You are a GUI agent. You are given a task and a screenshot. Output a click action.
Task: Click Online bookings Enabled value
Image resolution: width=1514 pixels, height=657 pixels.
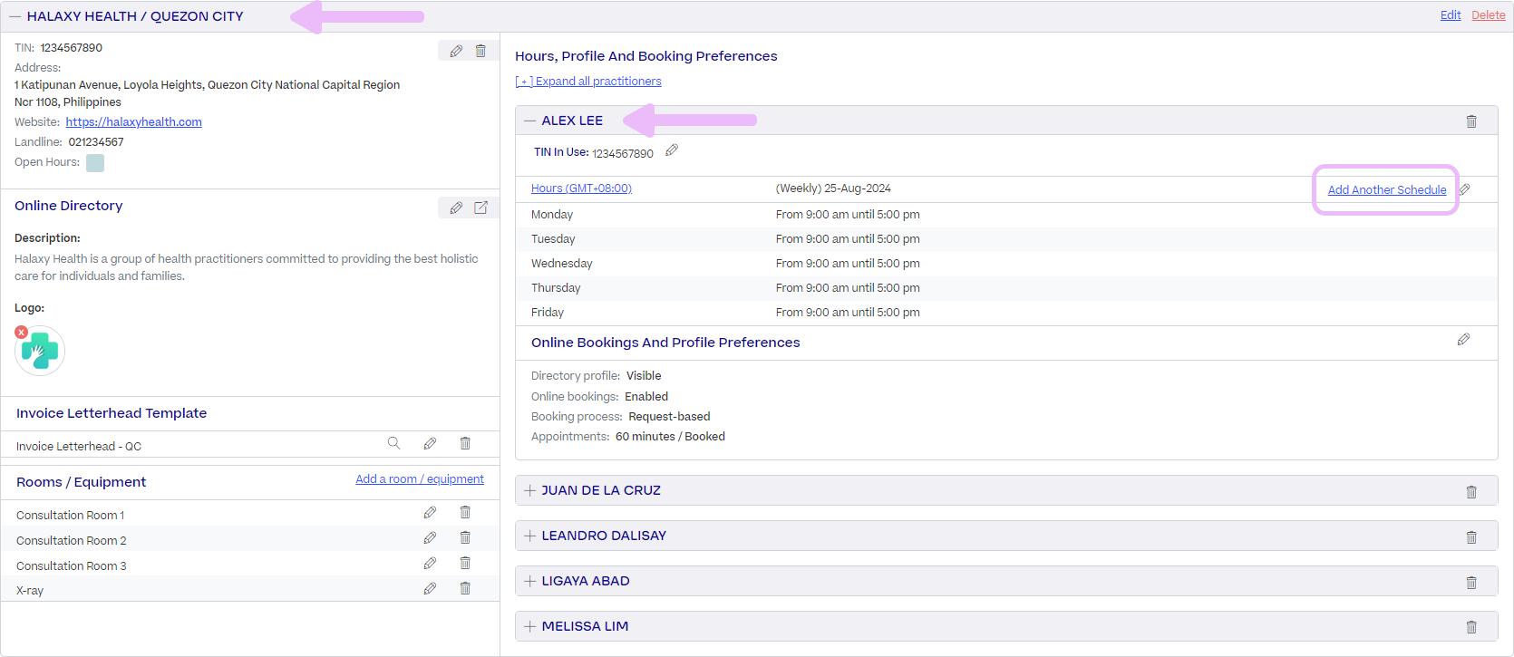pyautogui.click(x=646, y=397)
